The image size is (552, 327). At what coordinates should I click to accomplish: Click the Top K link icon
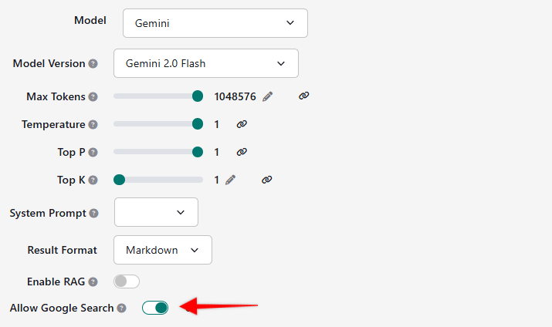(x=266, y=180)
